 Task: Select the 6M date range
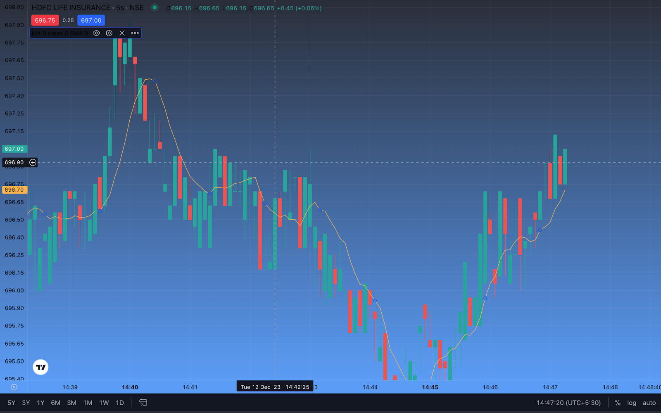[56, 403]
